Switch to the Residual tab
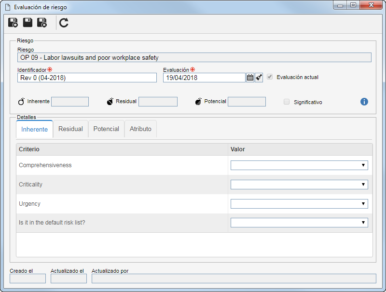 (x=70, y=129)
